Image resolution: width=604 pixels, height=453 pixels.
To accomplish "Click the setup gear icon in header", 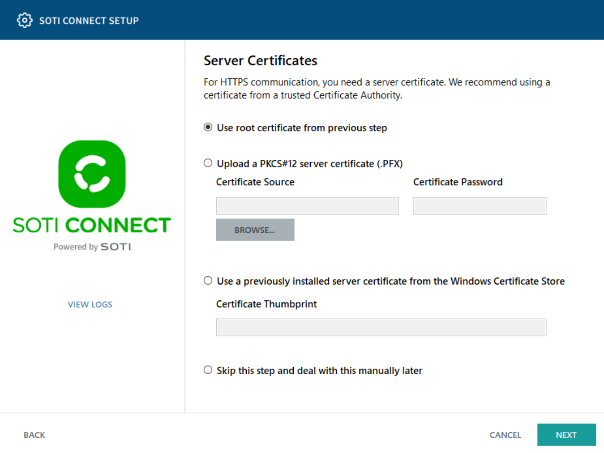I will tap(24, 20).
